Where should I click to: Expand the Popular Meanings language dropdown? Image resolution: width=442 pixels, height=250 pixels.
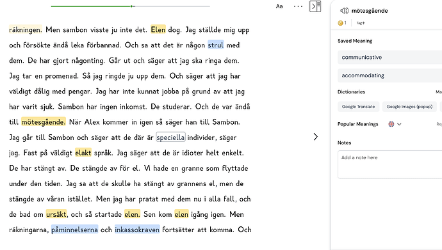tap(399, 124)
